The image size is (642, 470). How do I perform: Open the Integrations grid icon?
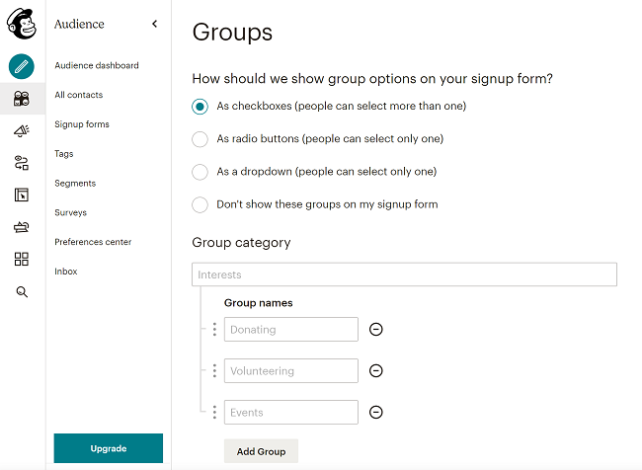pyautogui.click(x=22, y=260)
